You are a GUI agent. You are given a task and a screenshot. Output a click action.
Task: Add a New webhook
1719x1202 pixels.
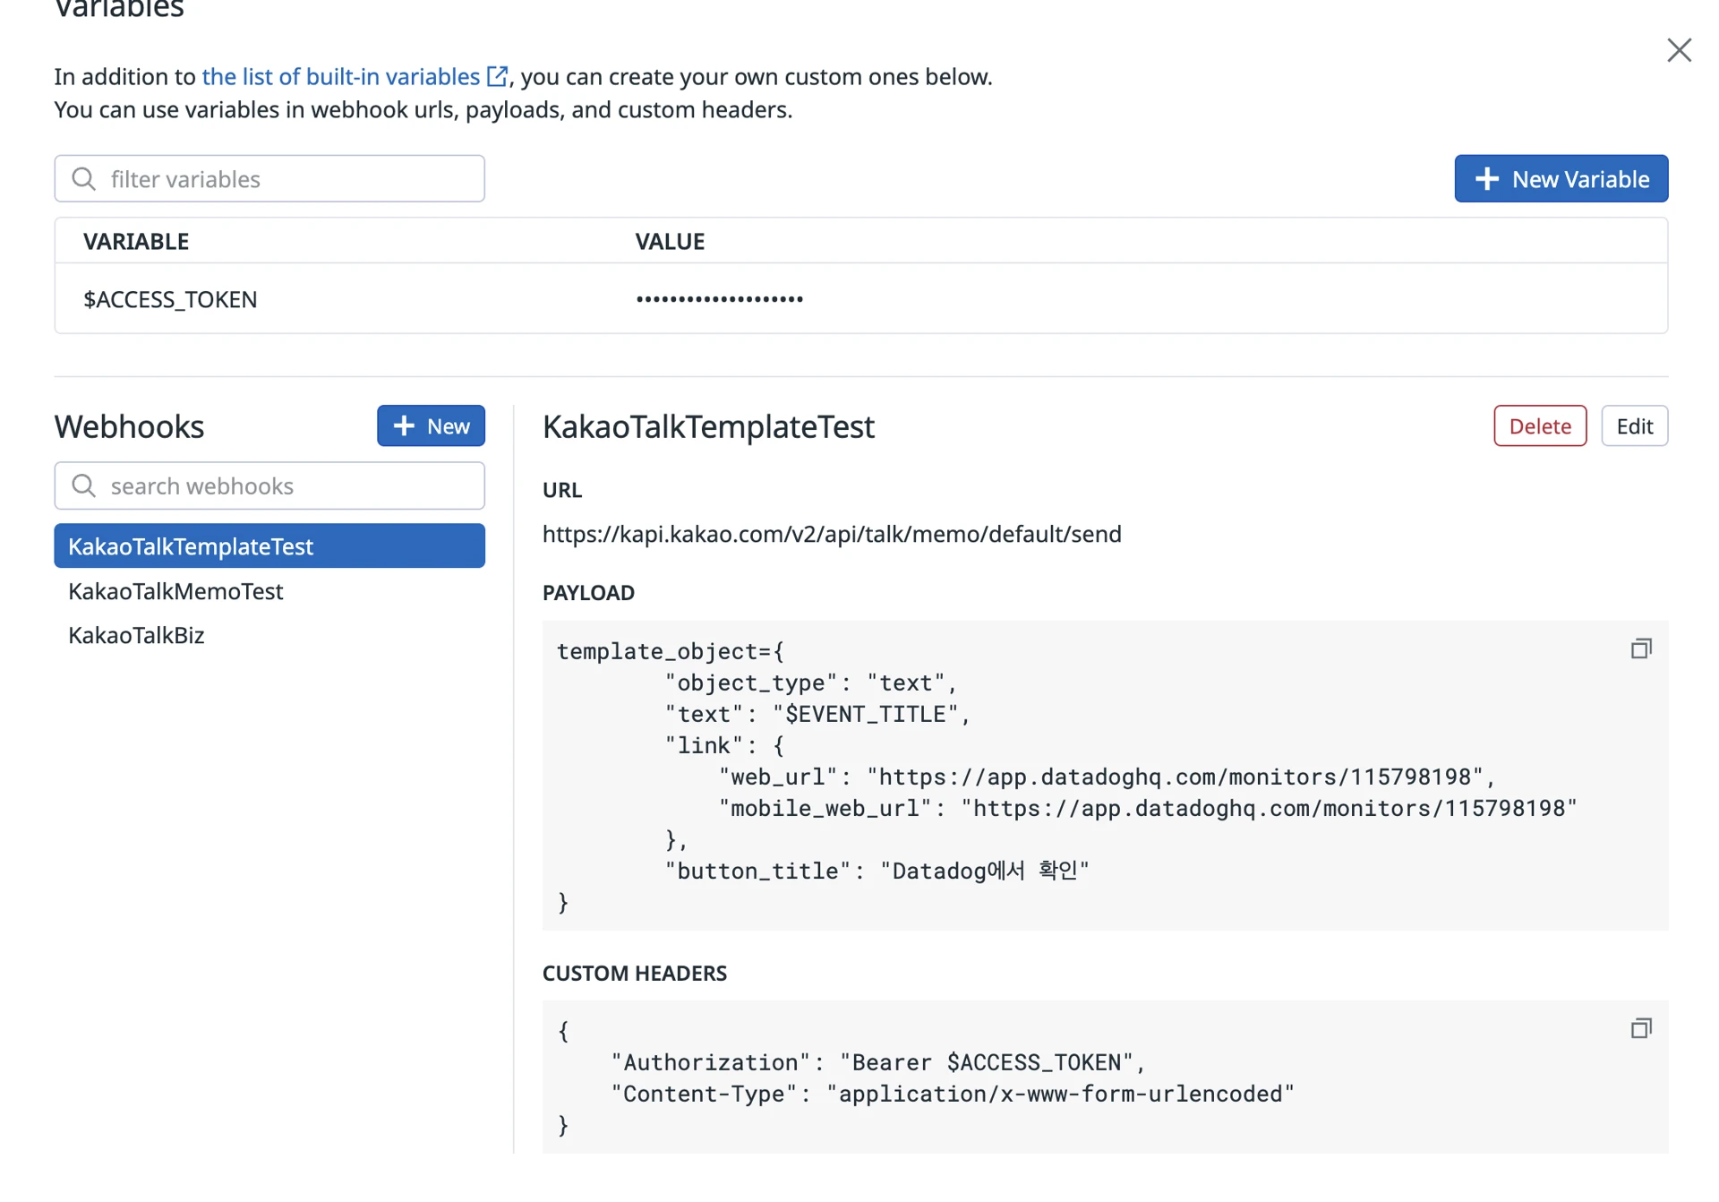click(x=431, y=425)
